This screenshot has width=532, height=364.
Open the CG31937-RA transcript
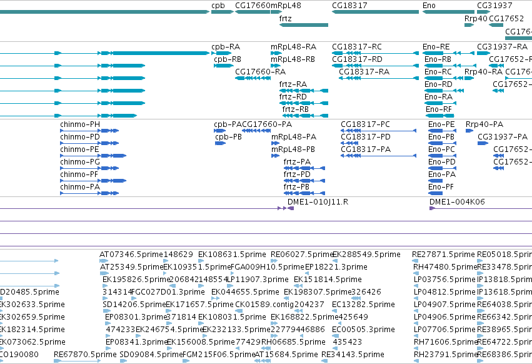pyautogui.click(x=502, y=46)
